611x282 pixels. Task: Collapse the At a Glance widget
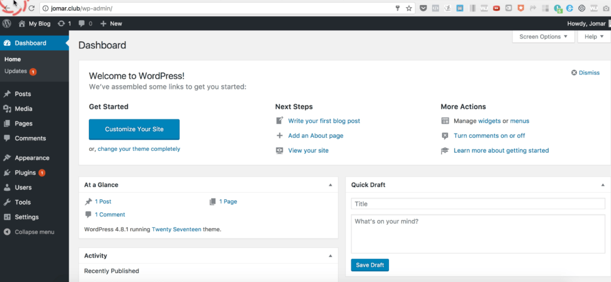click(x=331, y=185)
